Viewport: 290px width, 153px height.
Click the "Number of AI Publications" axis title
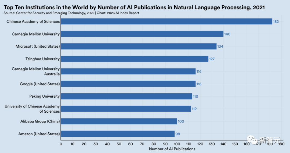(172, 149)
